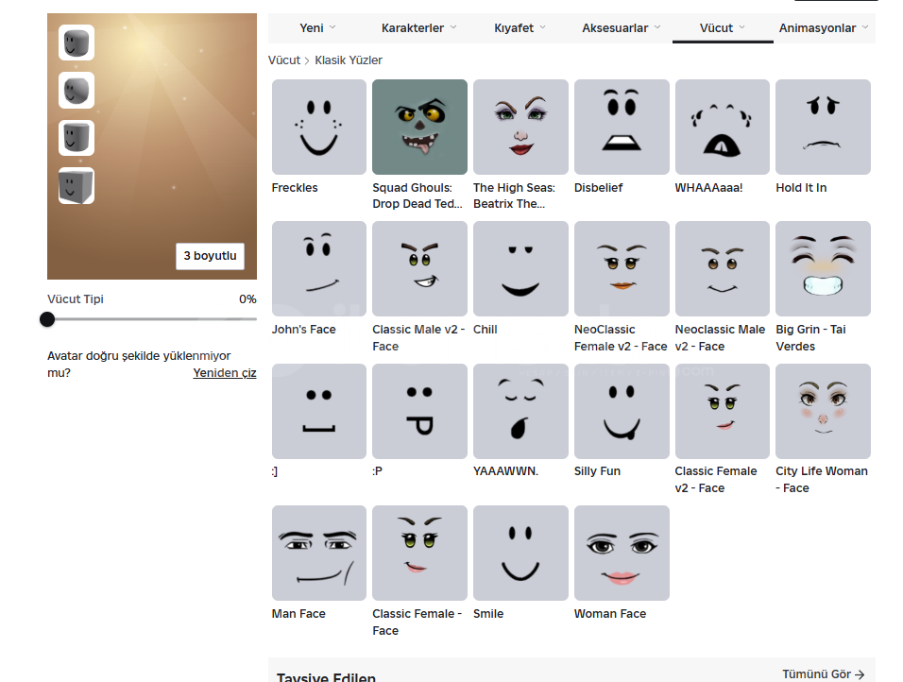The height and width of the screenshot is (682, 903).
Task: Select the top avatar head thumbnail
Action: click(77, 43)
